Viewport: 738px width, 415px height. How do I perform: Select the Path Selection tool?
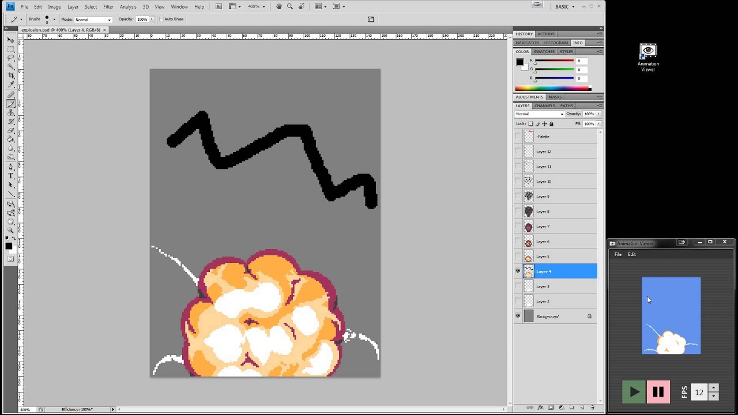pyautogui.click(x=11, y=184)
